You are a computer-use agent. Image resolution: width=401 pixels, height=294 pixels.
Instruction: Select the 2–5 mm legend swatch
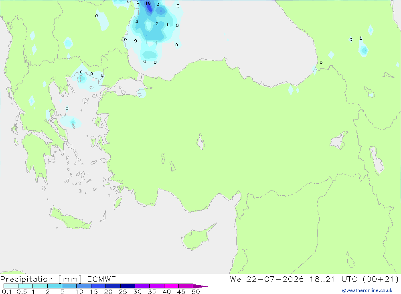point(55,286)
